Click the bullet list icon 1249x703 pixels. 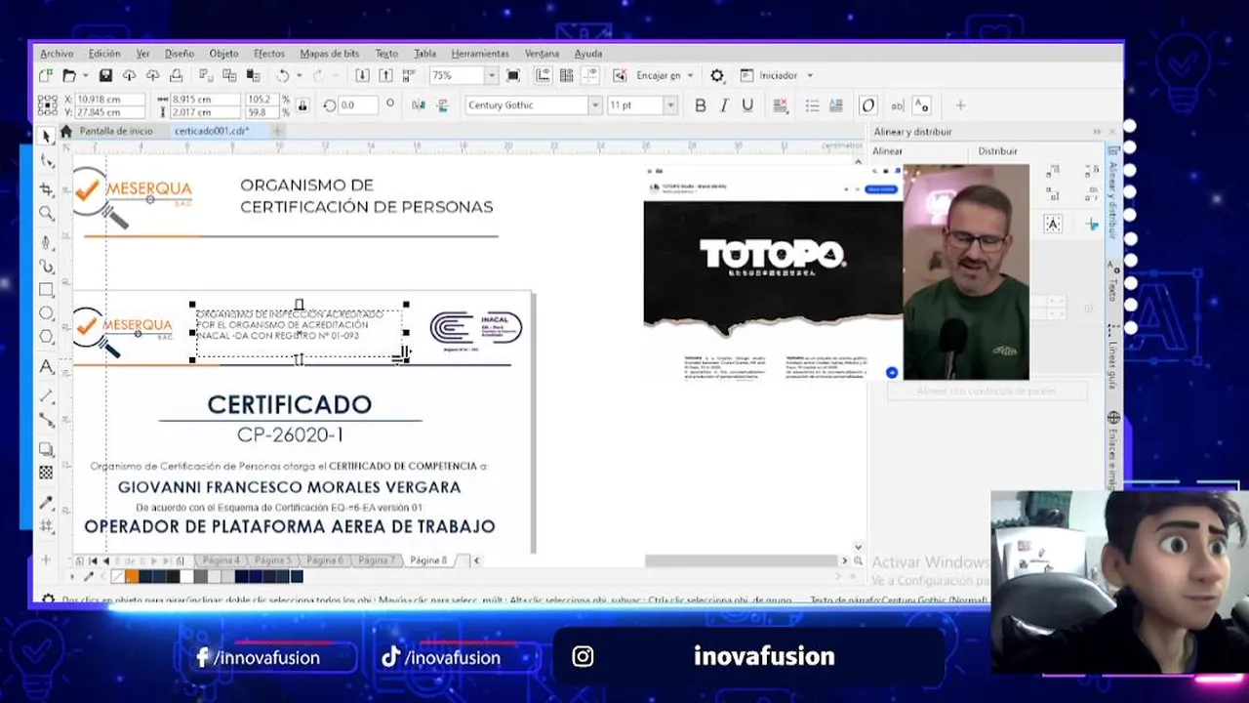coord(812,105)
